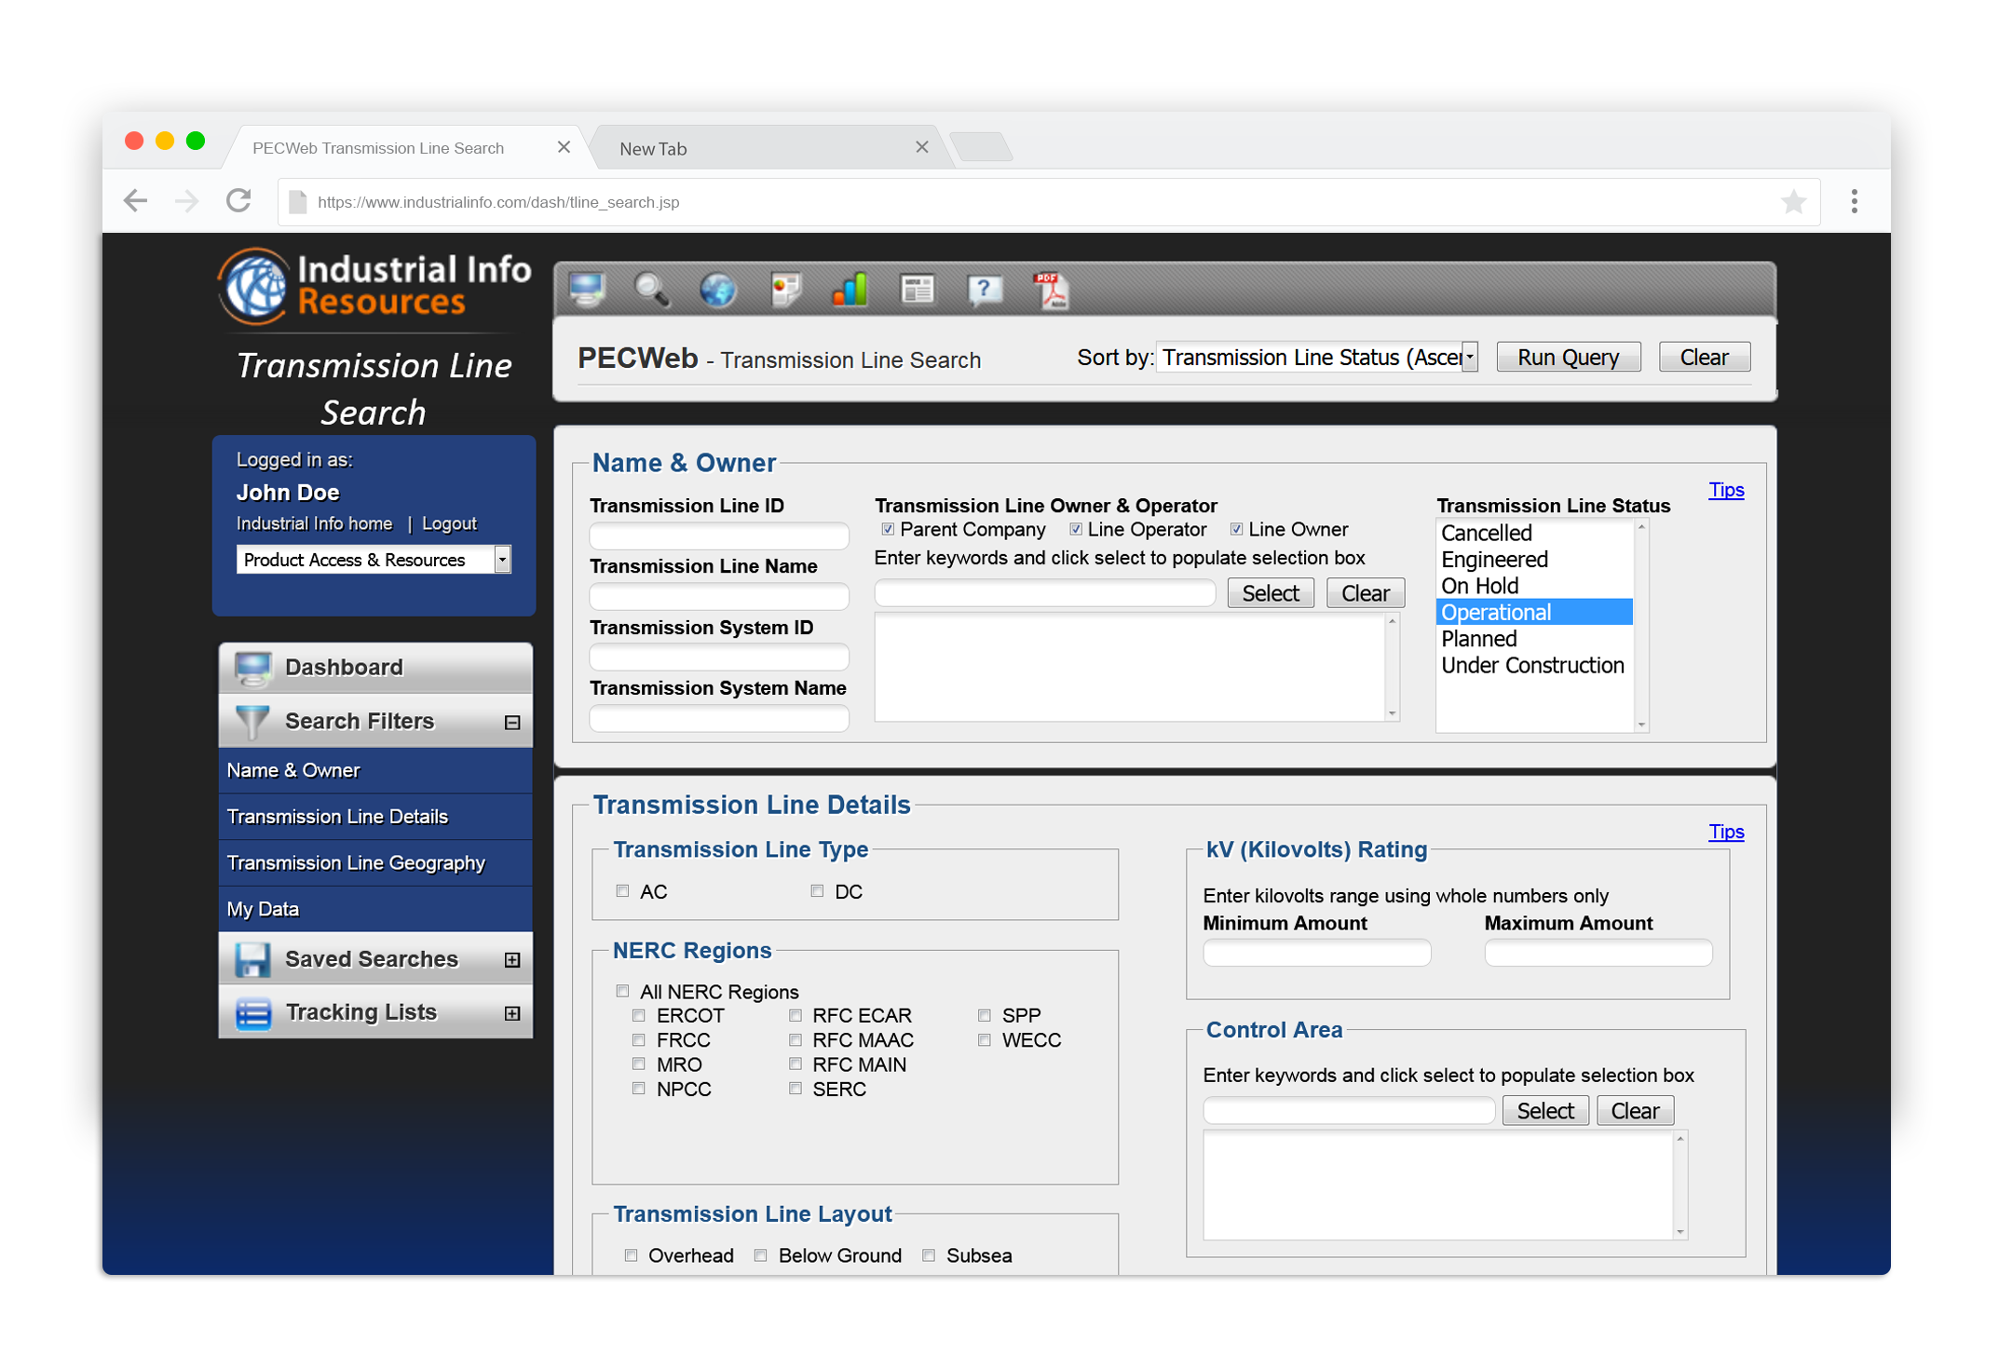The width and height of the screenshot is (1999, 1355).
Task: Click Select button under Owner & Operator
Action: click(x=1271, y=593)
